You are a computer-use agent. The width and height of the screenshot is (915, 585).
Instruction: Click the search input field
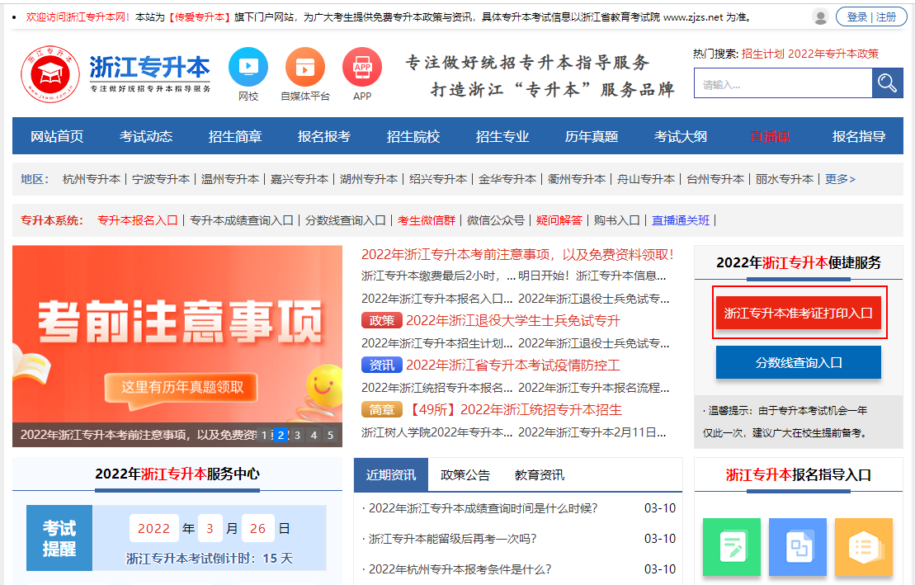[782, 84]
